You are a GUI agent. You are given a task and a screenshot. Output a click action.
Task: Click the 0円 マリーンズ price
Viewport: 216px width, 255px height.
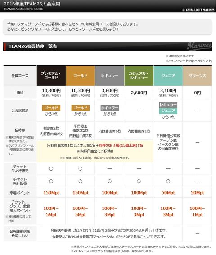pos(198,93)
